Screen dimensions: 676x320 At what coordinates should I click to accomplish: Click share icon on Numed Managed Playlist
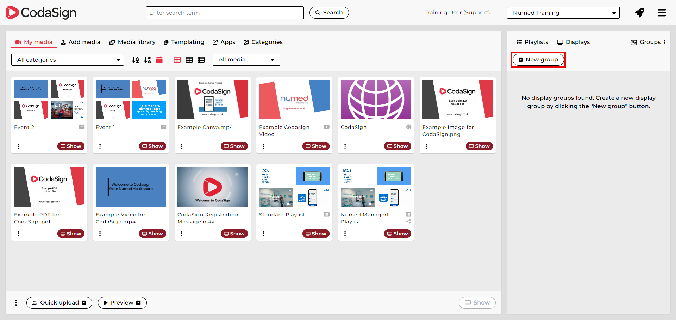[408, 221]
